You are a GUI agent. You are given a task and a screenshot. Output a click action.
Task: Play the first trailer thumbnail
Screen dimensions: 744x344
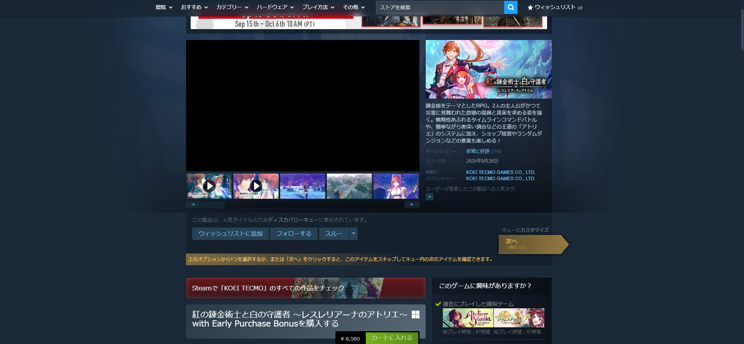tap(209, 186)
